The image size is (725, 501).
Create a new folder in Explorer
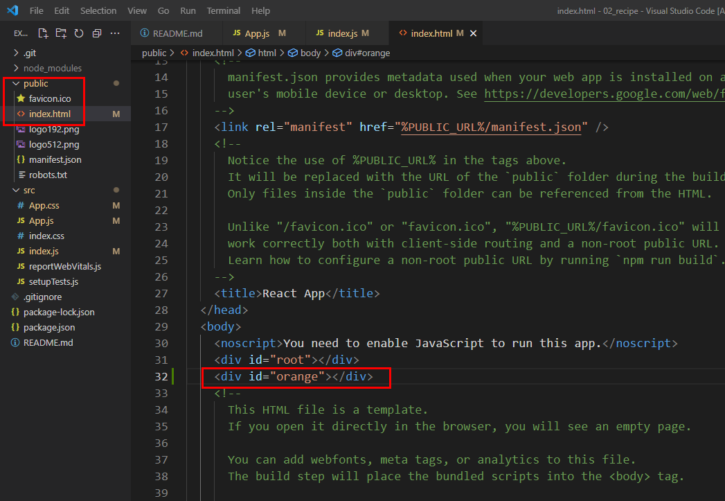coord(61,33)
